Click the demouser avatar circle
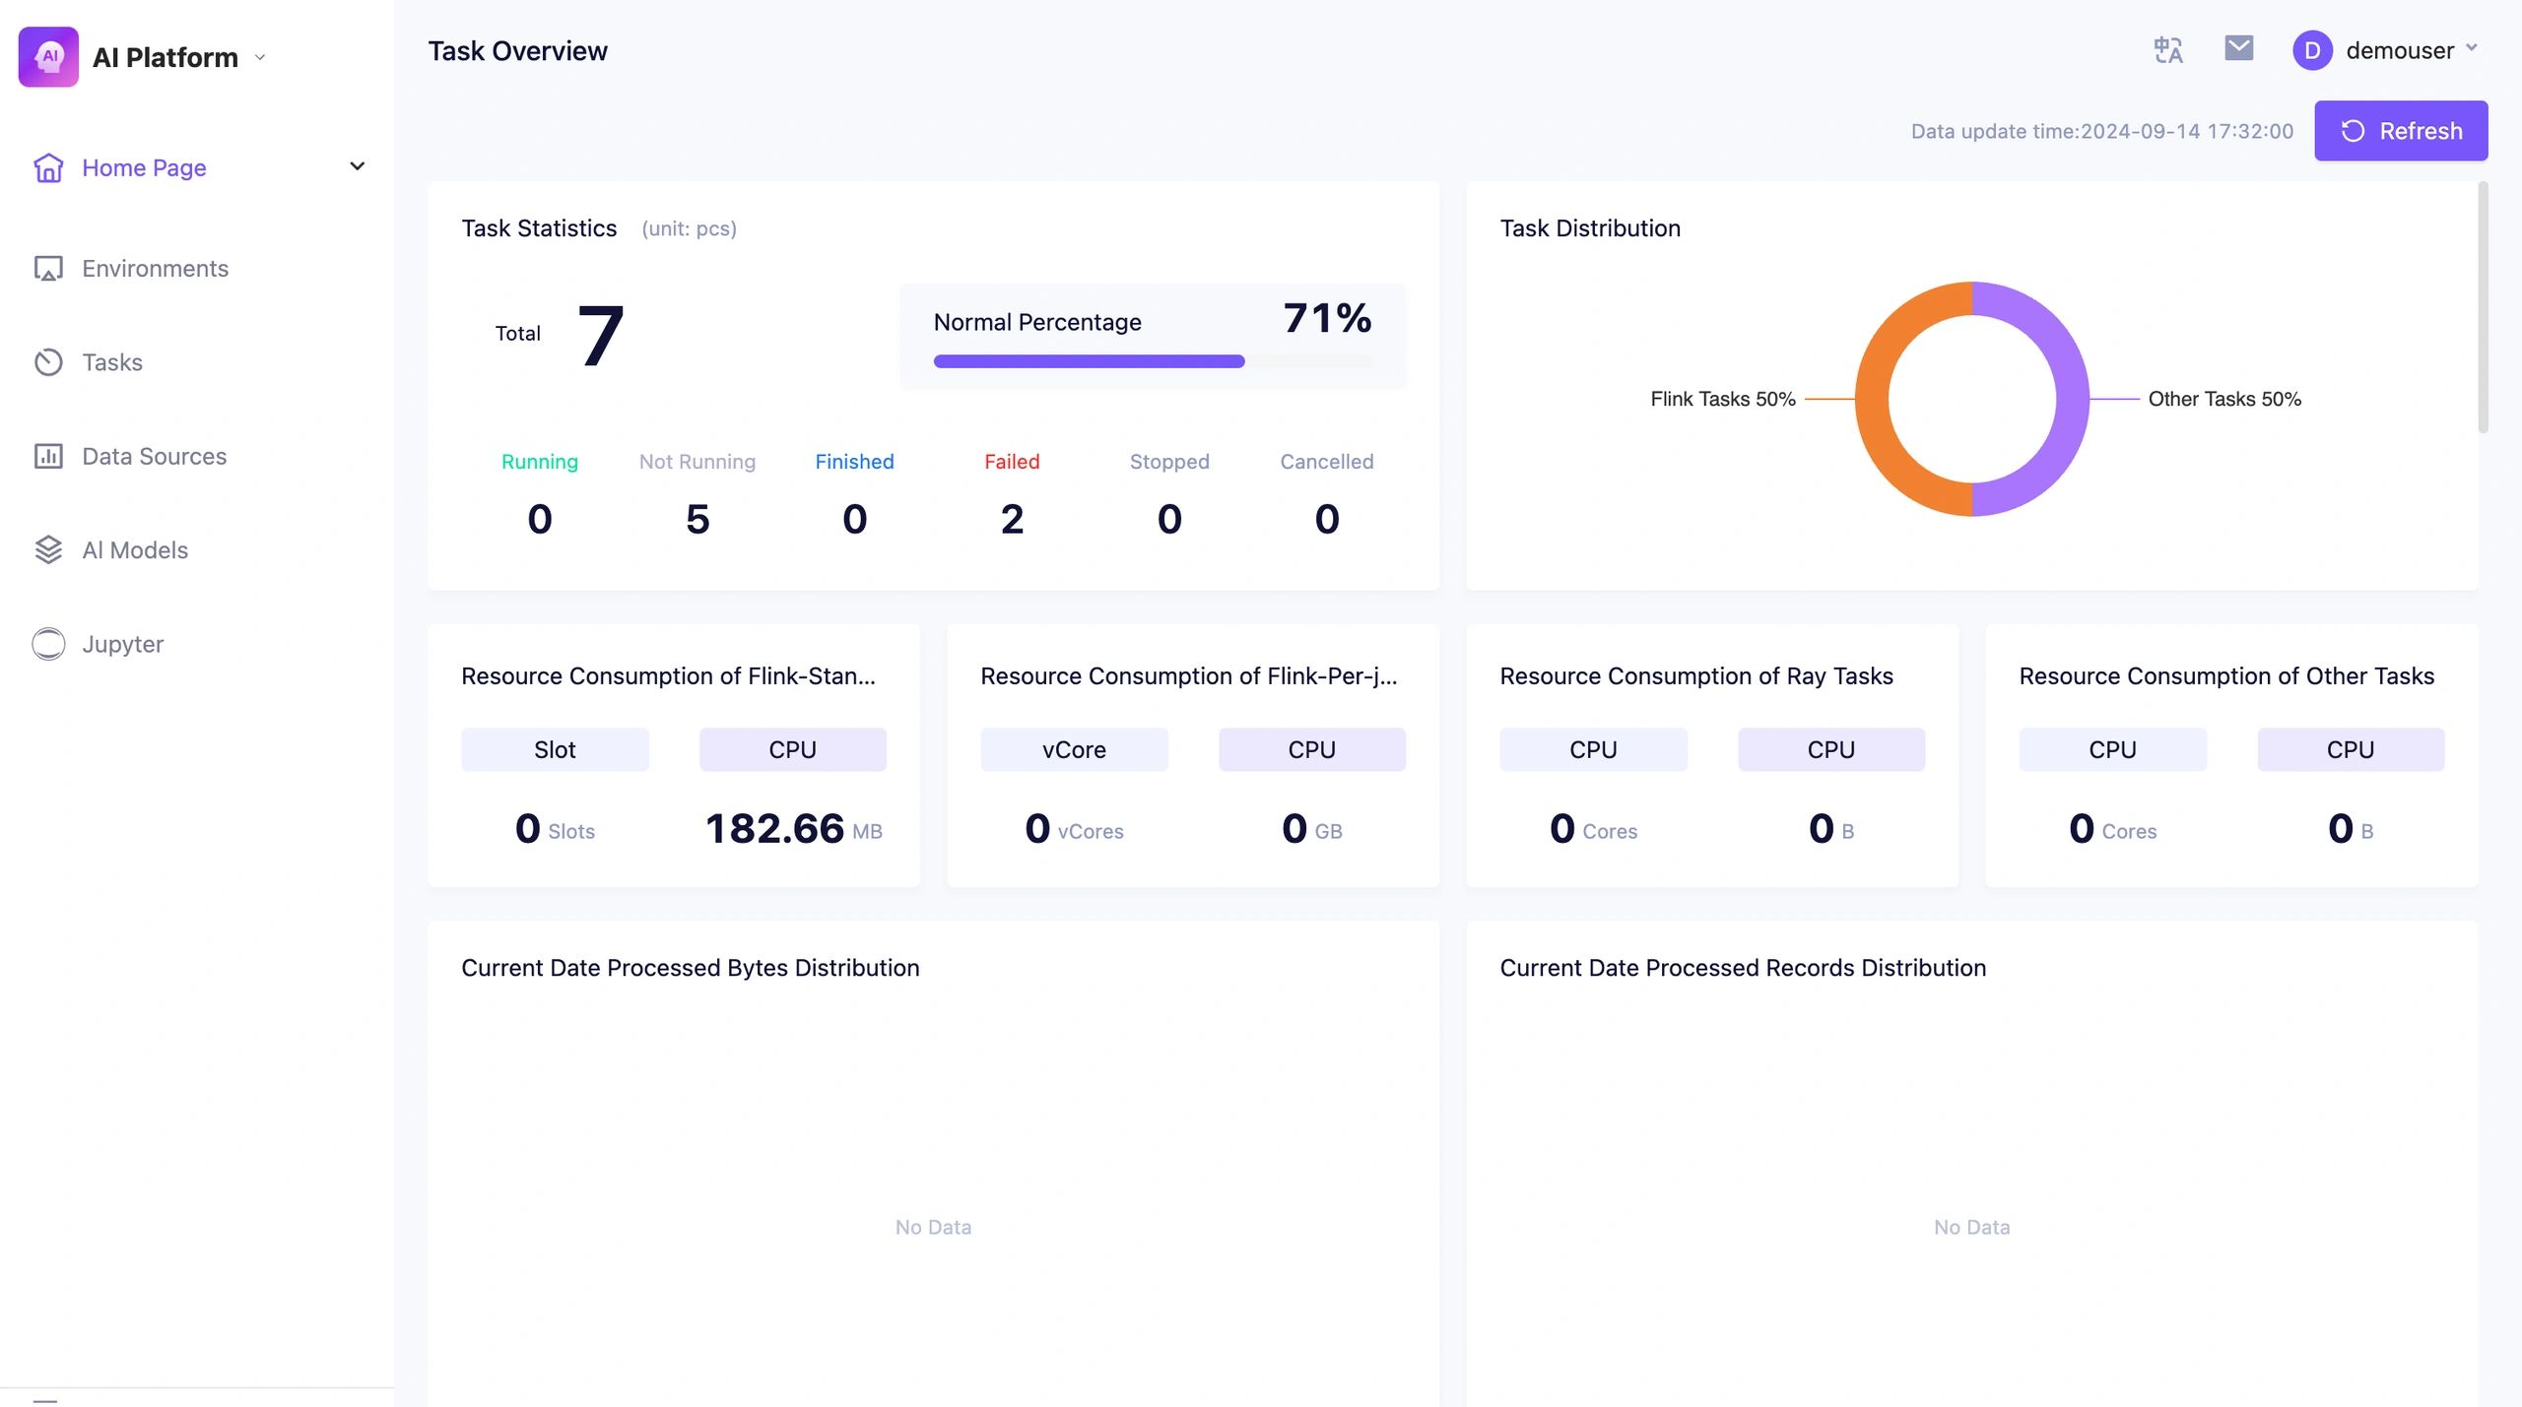Viewport: 2522px width, 1407px height. [2311, 50]
